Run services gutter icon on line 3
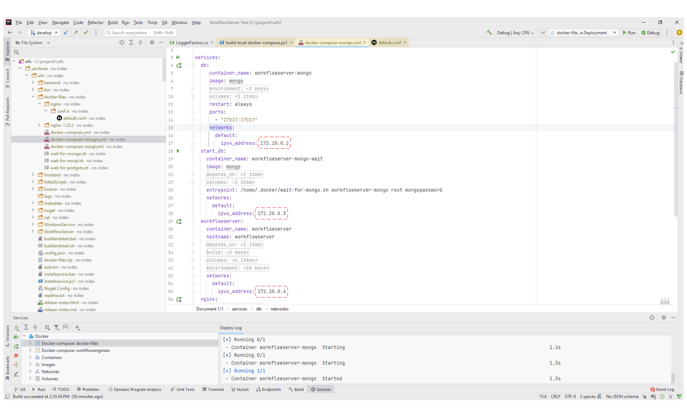This screenshot has width=687, height=417. click(x=178, y=57)
